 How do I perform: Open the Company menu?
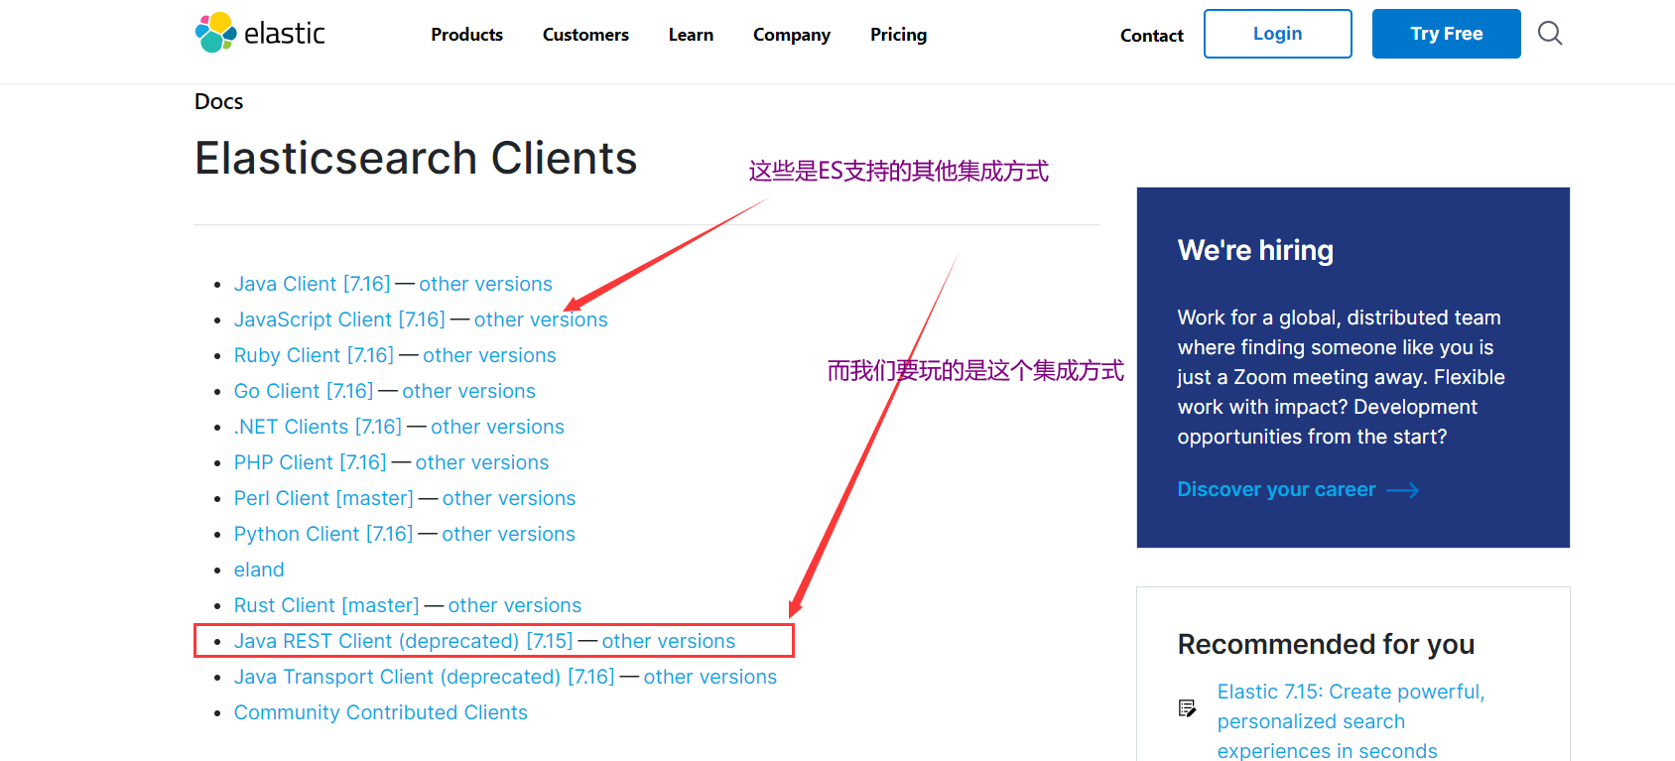792,35
